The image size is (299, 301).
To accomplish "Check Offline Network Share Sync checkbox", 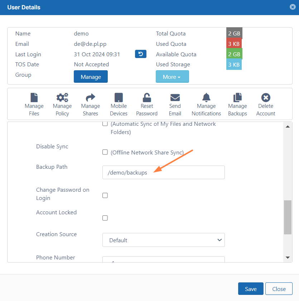I will (x=105, y=152).
